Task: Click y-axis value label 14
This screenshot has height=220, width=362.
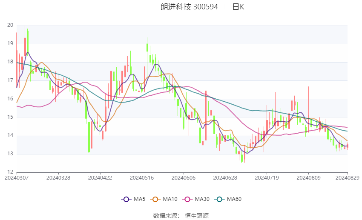Action: (x=10, y=135)
